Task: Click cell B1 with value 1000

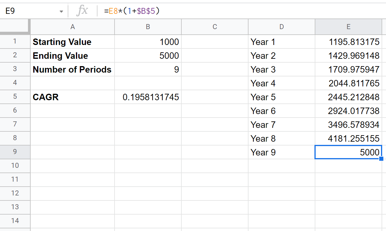Action: pos(148,42)
